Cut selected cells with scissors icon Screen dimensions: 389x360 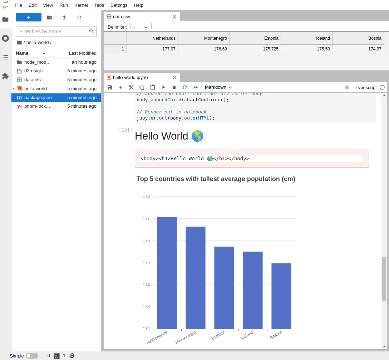(x=131, y=87)
